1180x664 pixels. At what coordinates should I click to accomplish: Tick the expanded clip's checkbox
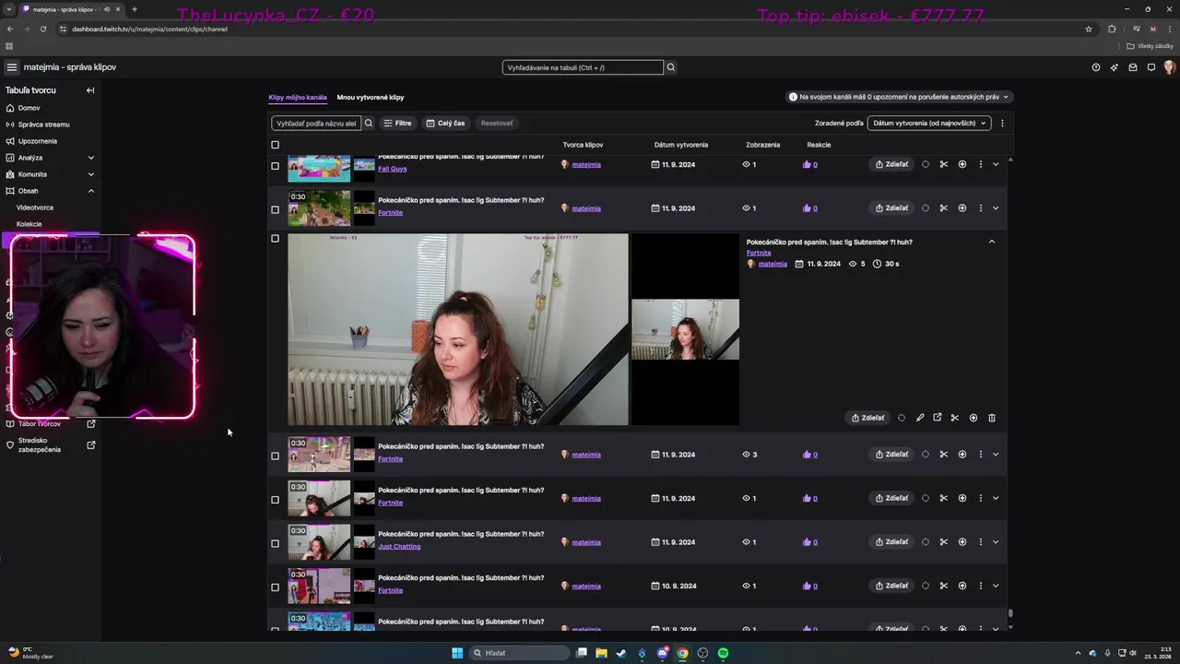click(x=275, y=239)
